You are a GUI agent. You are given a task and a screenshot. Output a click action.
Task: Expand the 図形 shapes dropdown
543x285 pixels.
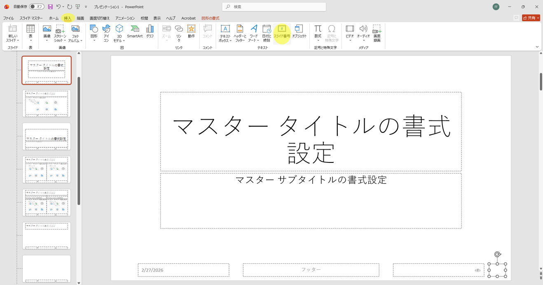tap(94, 40)
